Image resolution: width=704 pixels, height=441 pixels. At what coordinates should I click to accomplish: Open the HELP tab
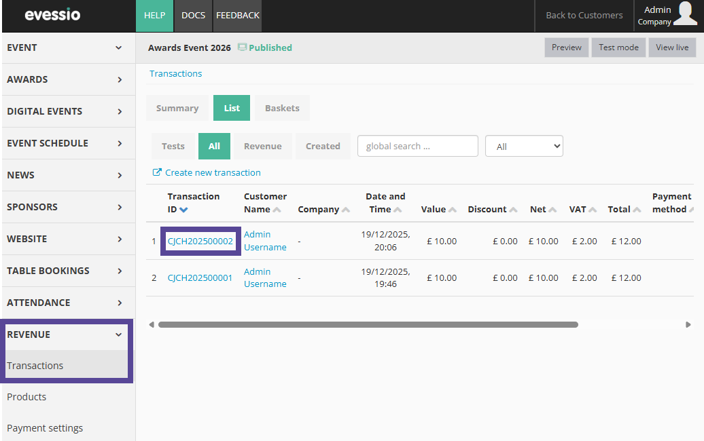[154, 16]
